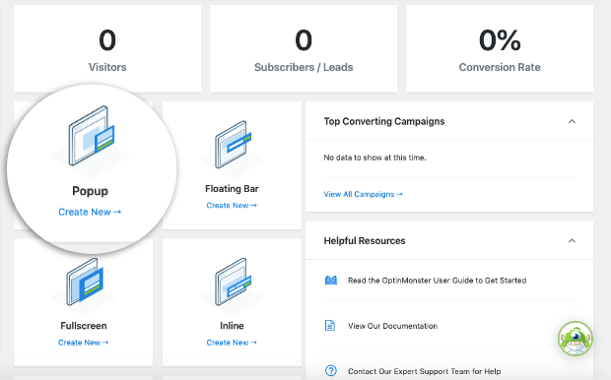Image resolution: width=611 pixels, height=380 pixels.
Task: Click the Fullscreen campaign icon
Action: tap(85, 282)
